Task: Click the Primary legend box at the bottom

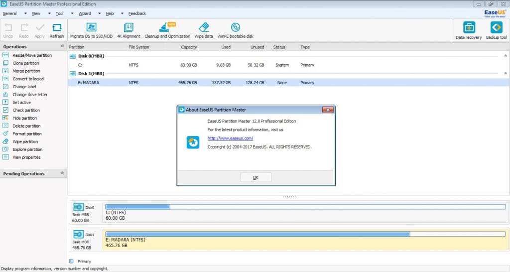Action: pyautogui.click(x=71, y=261)
